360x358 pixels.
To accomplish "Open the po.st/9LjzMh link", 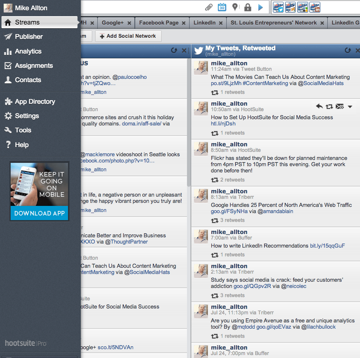I will 226,83.
